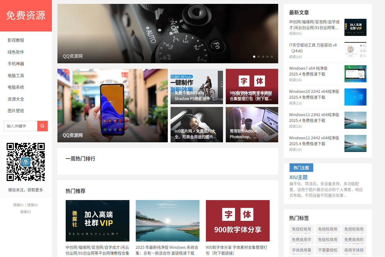Open the phone-in-hand QQ资源网 card

point(113,106)
